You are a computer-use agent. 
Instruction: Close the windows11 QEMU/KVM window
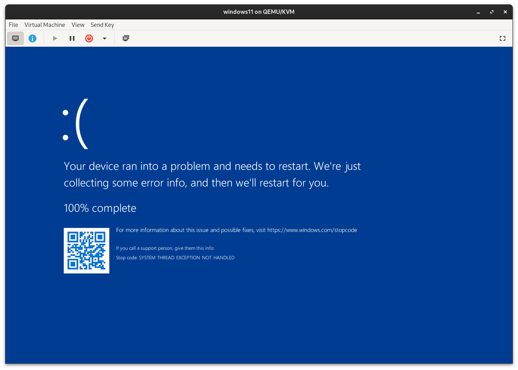pos(505,12)
